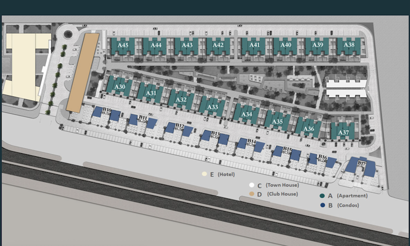
Task: Select apartment block A42
Action: point(218,46)
